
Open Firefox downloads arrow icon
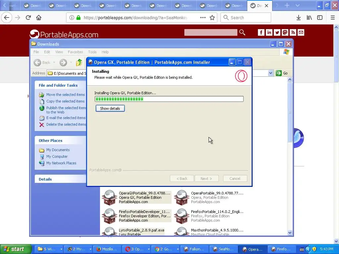coord(299,18)
